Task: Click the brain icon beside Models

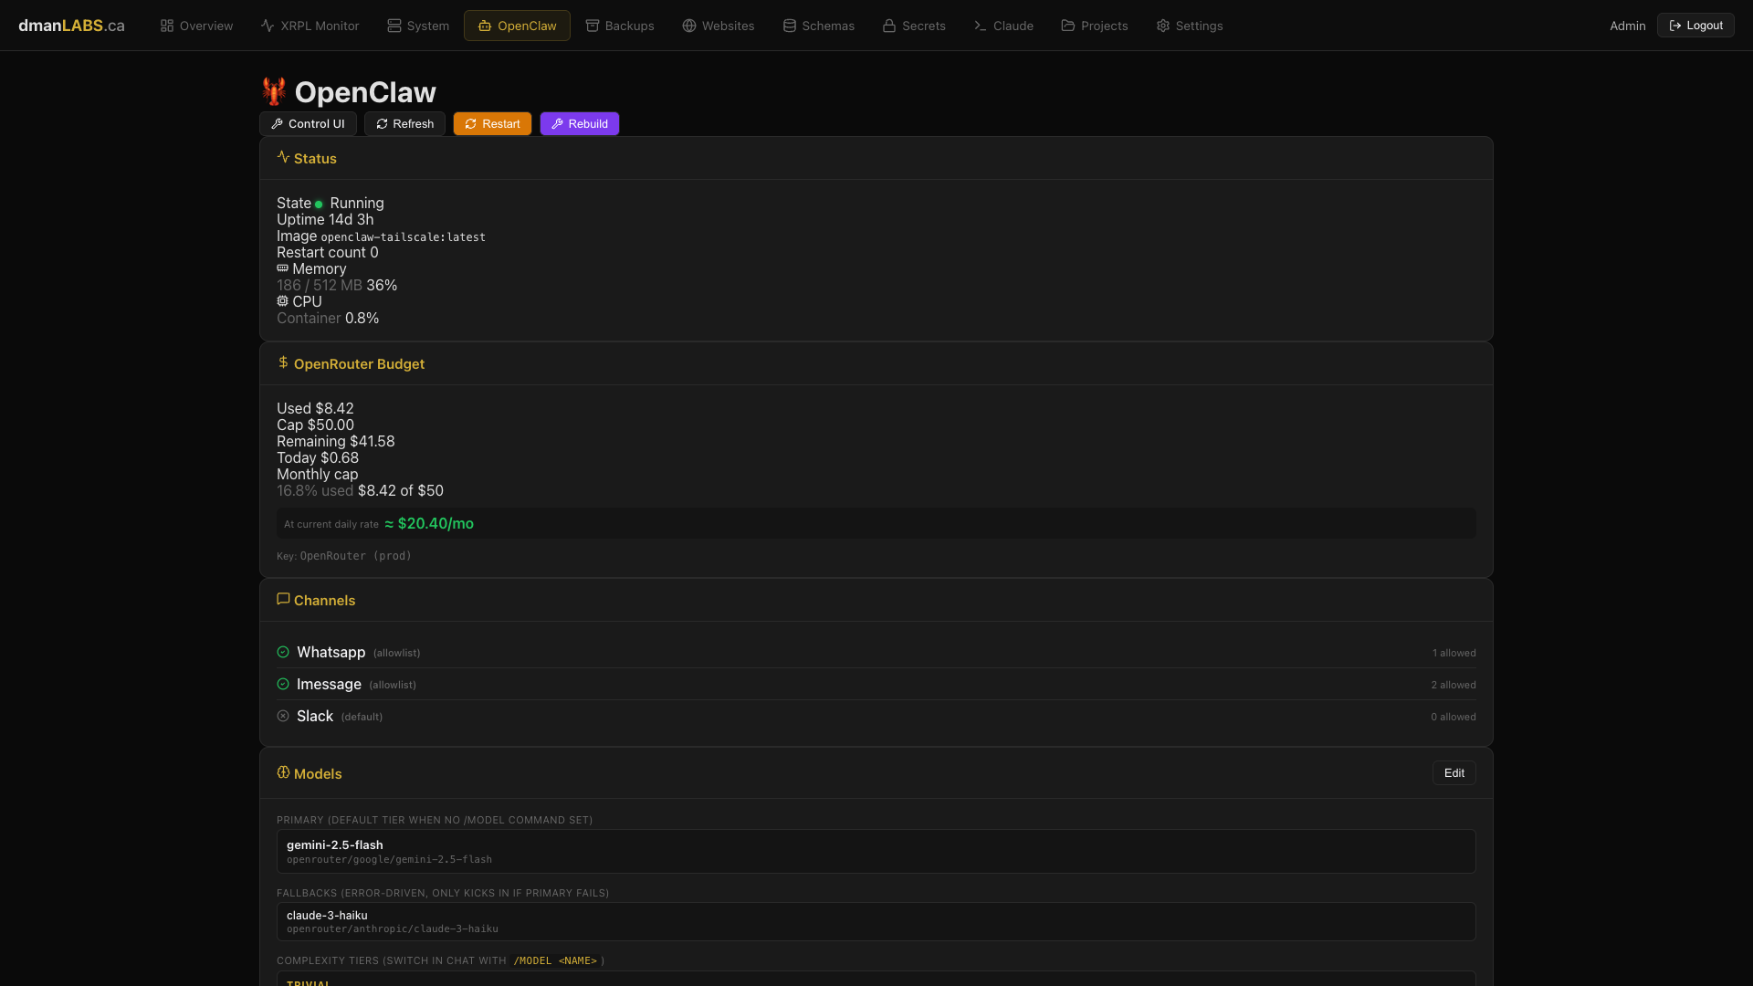Action: pyautogui.click(x=283, y=772)
